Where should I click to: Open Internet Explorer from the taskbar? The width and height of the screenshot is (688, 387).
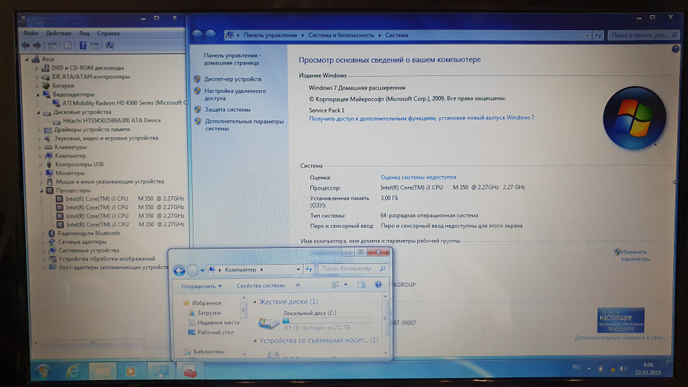click(72, 371)
